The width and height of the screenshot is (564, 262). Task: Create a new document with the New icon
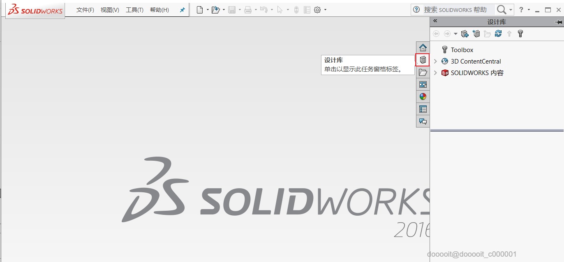point(200,10)
